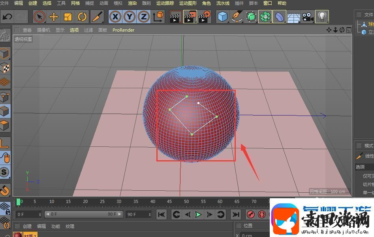Select the Move tool cross icon
This screenshot has width=374, height=237.
pos(54,17)
